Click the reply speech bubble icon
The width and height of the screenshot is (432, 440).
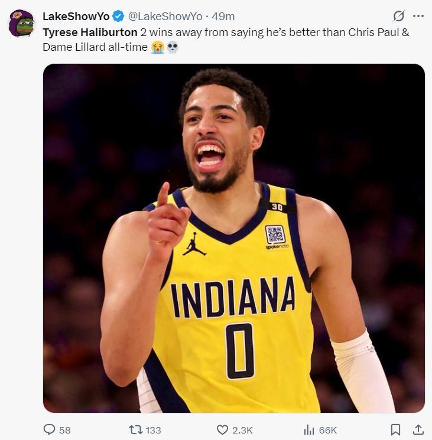coord(50,430)
